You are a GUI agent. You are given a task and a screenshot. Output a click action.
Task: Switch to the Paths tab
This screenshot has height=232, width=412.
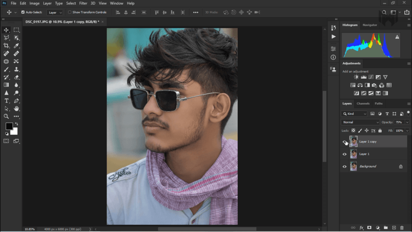coord(379,104)
